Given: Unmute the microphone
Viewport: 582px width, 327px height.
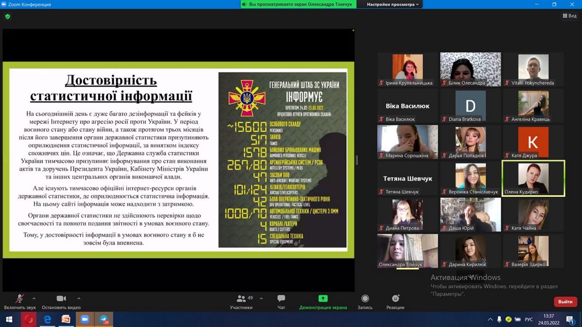Looking at the screenshot, I should point(20,299).
